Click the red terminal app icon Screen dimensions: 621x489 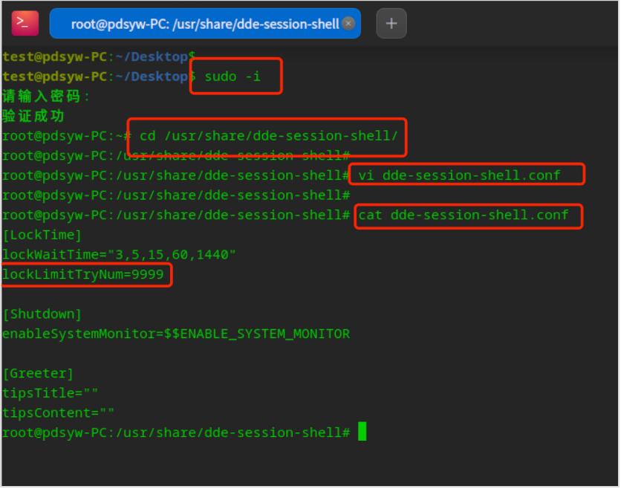[25, 23]
